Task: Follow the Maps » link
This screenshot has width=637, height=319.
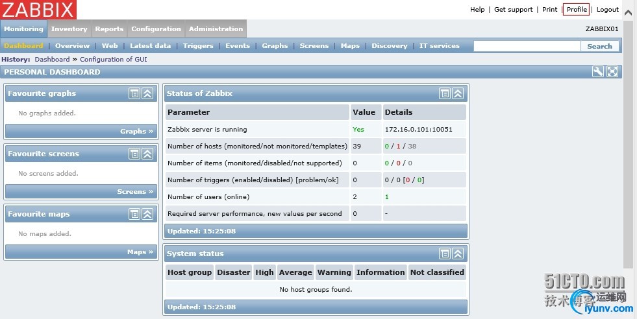Action: pos(140,252)
